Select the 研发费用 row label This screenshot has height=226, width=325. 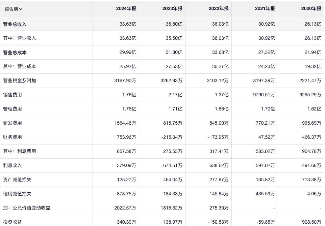[12, 123]
